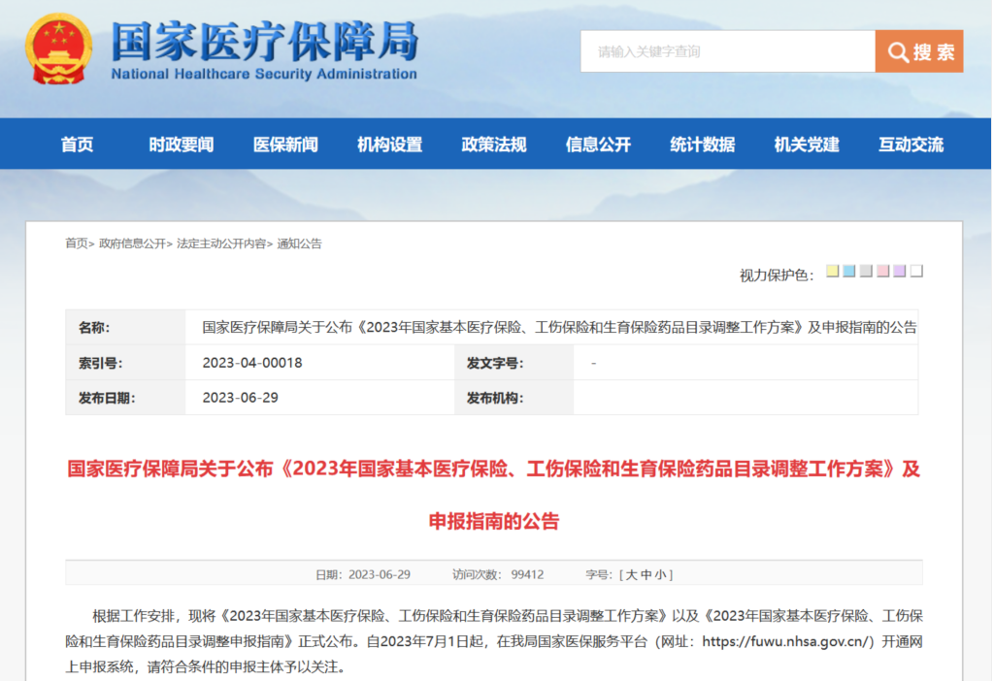Viewport: 994px width, 681px height.
Task: Open the 政策法规 navigation item
Action: click(494, 145)
